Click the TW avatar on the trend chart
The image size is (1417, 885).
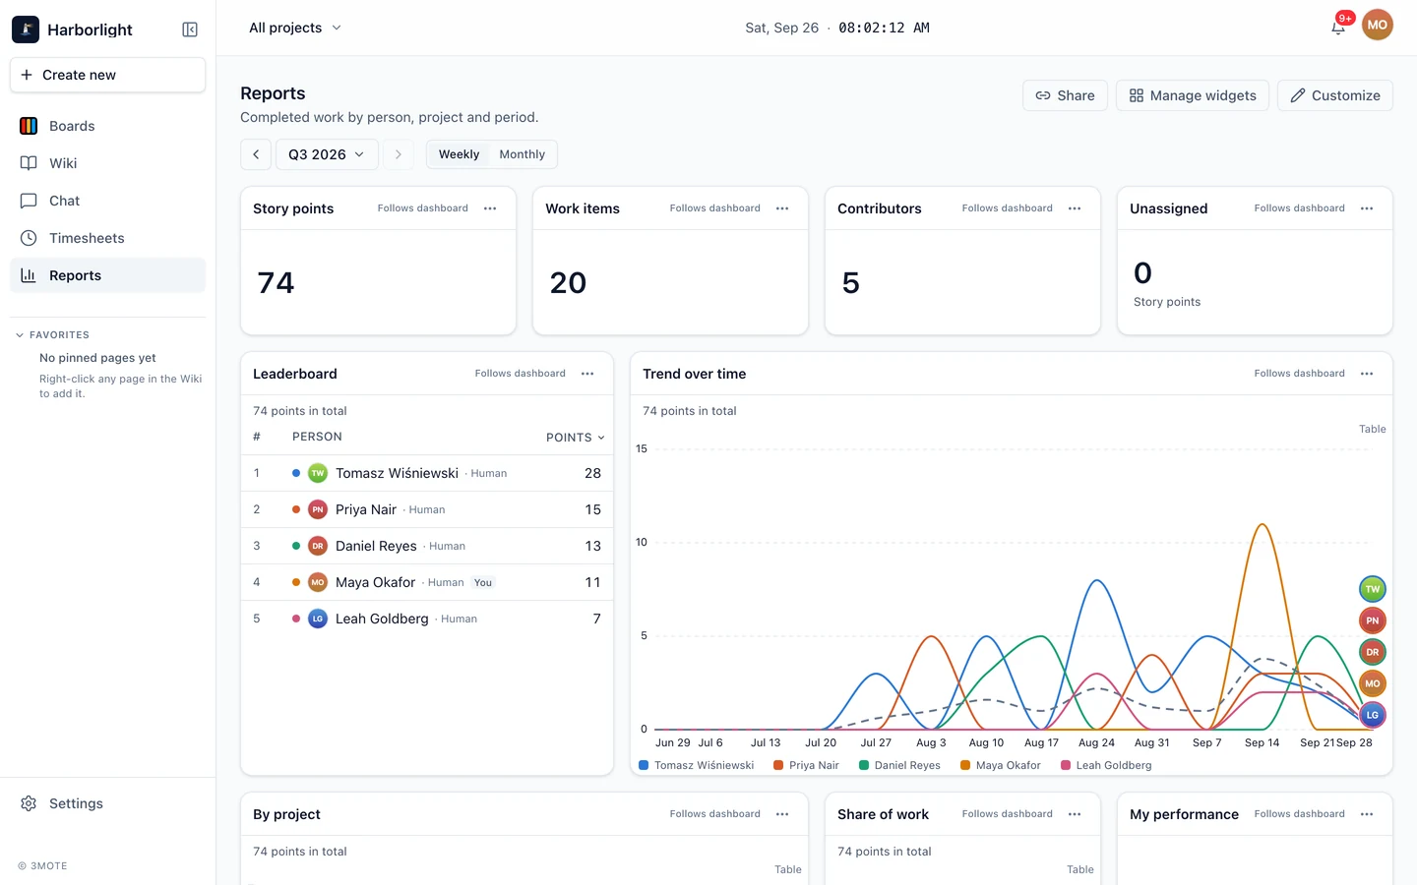point(1373,589)
